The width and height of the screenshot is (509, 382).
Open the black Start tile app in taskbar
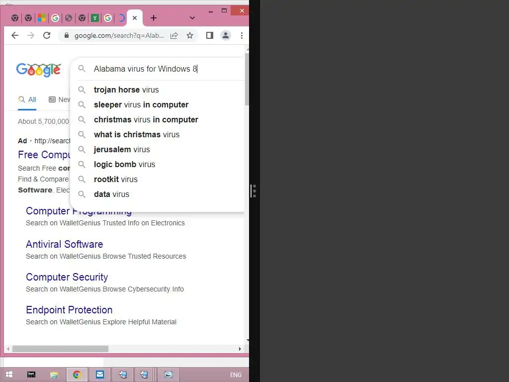point(31,375)
